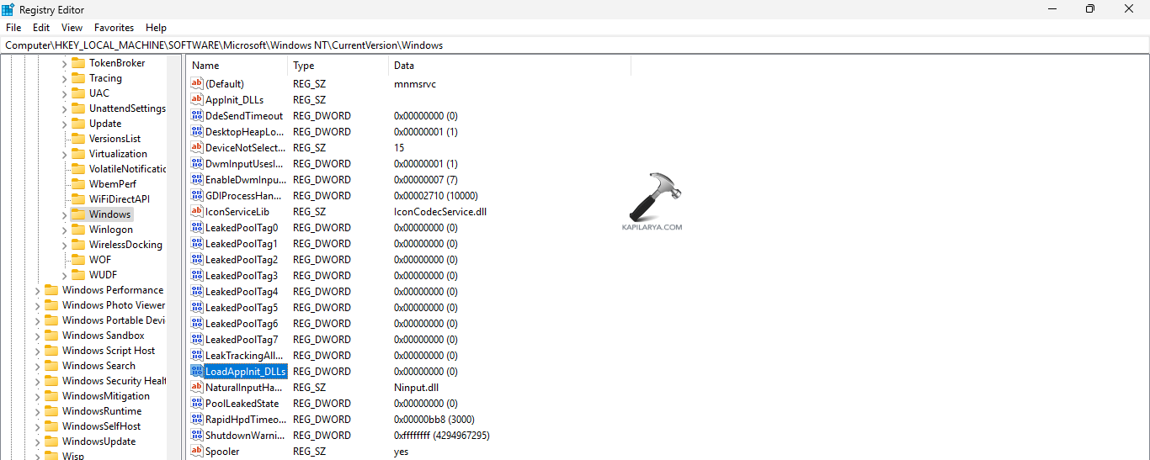
Task: Expand the Windows Search key
Action: click(x=37, y=366)
